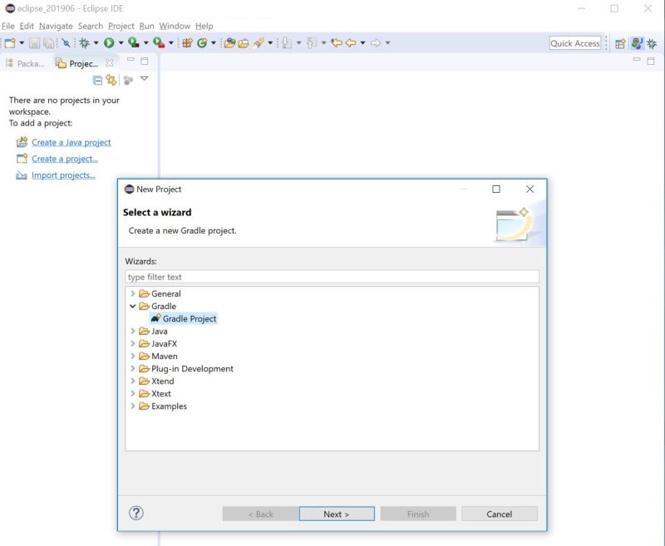
Task: Open the Coverage dropdown arrow
Action: [x=146, y=43]
